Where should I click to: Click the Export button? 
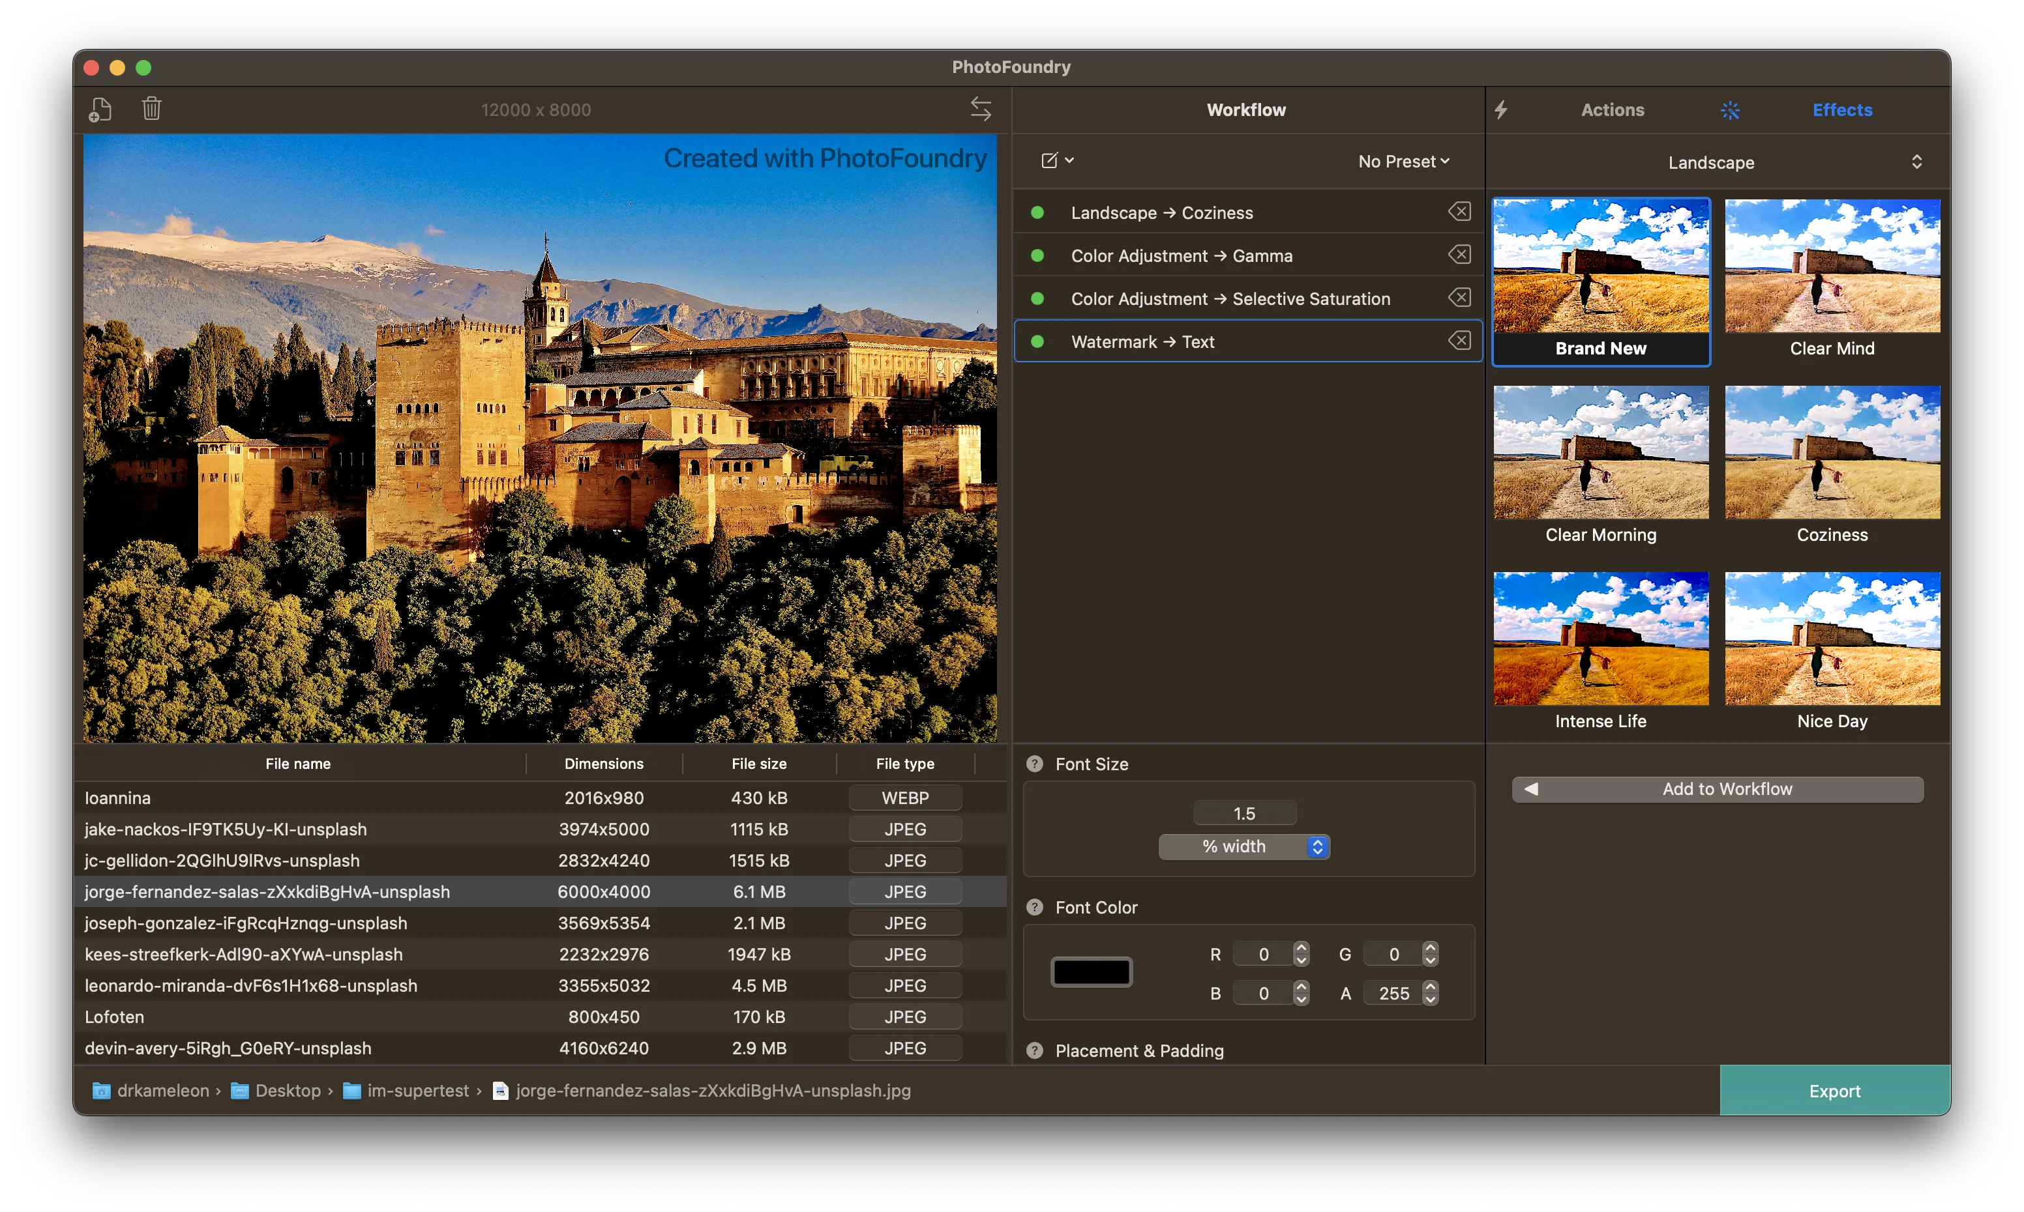tap(1834, 1090)
